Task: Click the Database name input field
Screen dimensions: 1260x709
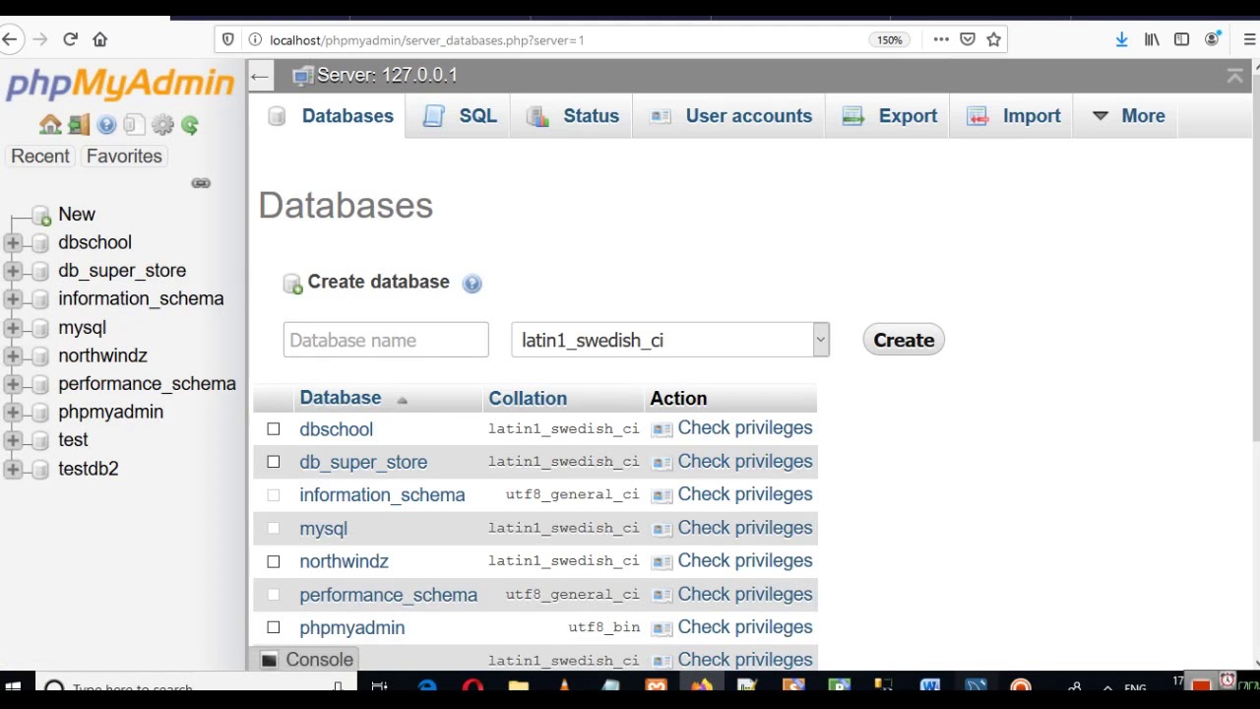Action: click(386, 340)
